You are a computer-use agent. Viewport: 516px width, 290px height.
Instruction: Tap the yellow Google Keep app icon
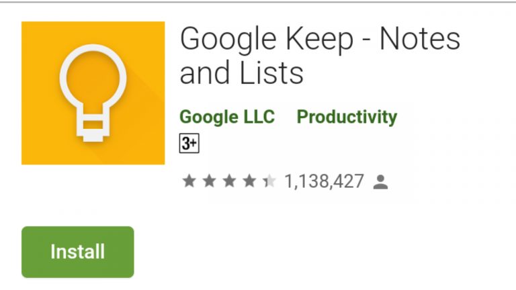(x=93, y=93)
